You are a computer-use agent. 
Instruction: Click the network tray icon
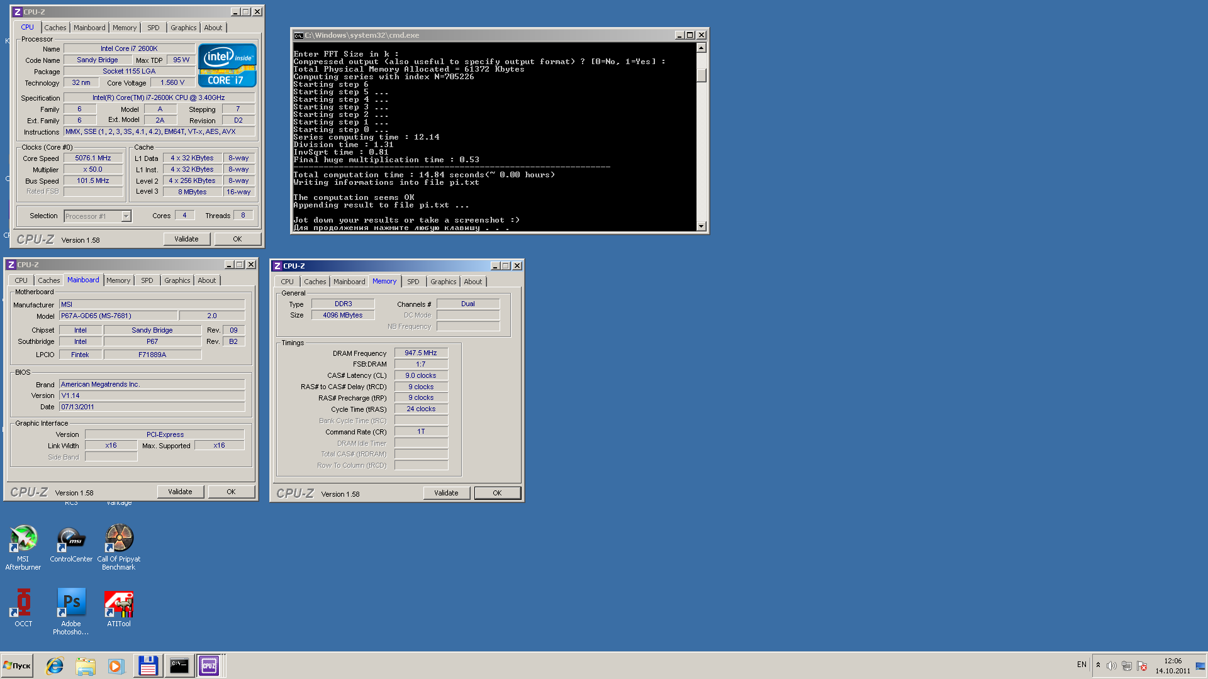click(x=1126, y=666)
